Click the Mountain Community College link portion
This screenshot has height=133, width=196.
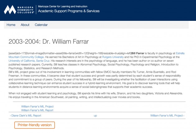[26, 57]
